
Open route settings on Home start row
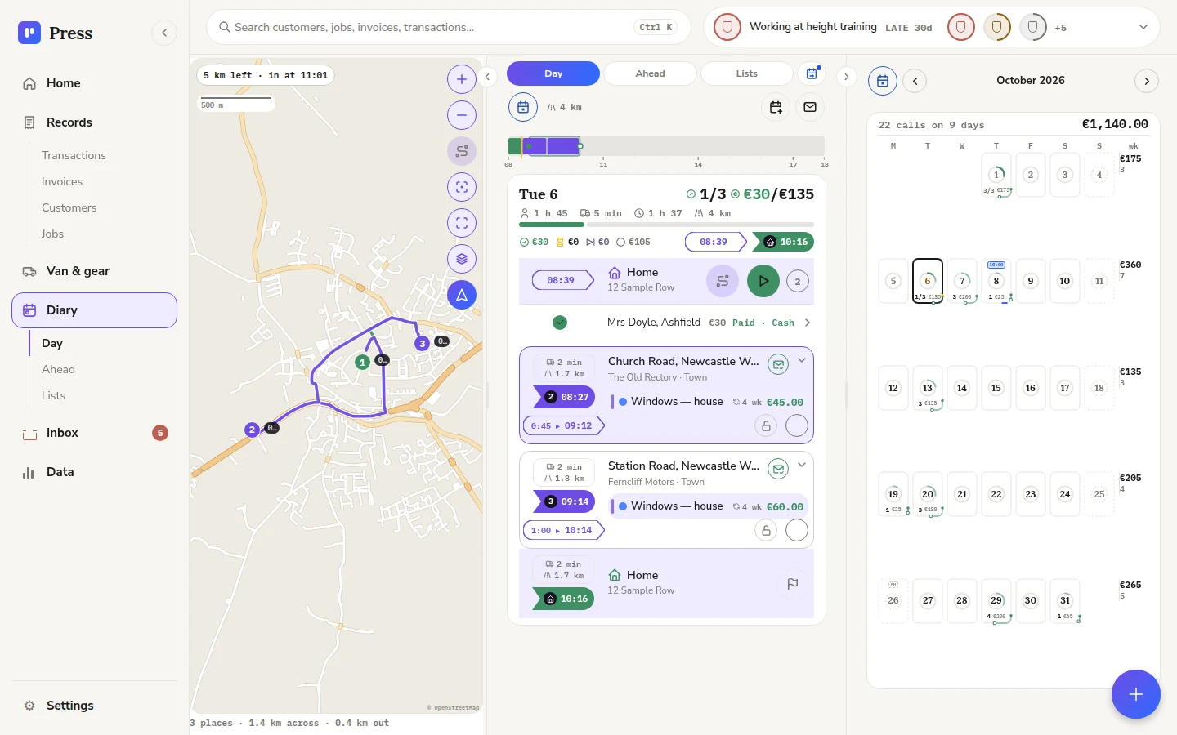pos(723,281)
